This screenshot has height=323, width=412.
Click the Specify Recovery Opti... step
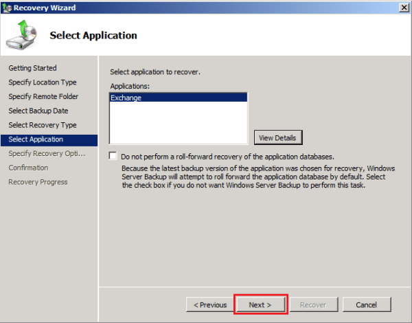(47, 154)
